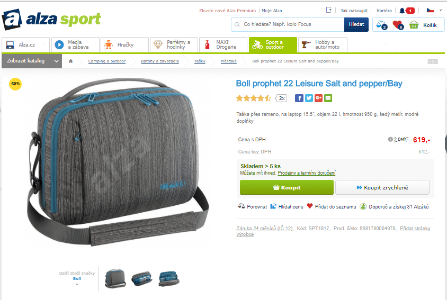Open Prodejny a termíny doručení link
The width and height of the screenshot is (447, 300).
(x=307, y=173)
